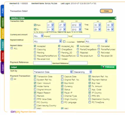Uncheck the Card / Account checkbox
The height and width of the screenshot is (115, 125).
pos(35,83)
